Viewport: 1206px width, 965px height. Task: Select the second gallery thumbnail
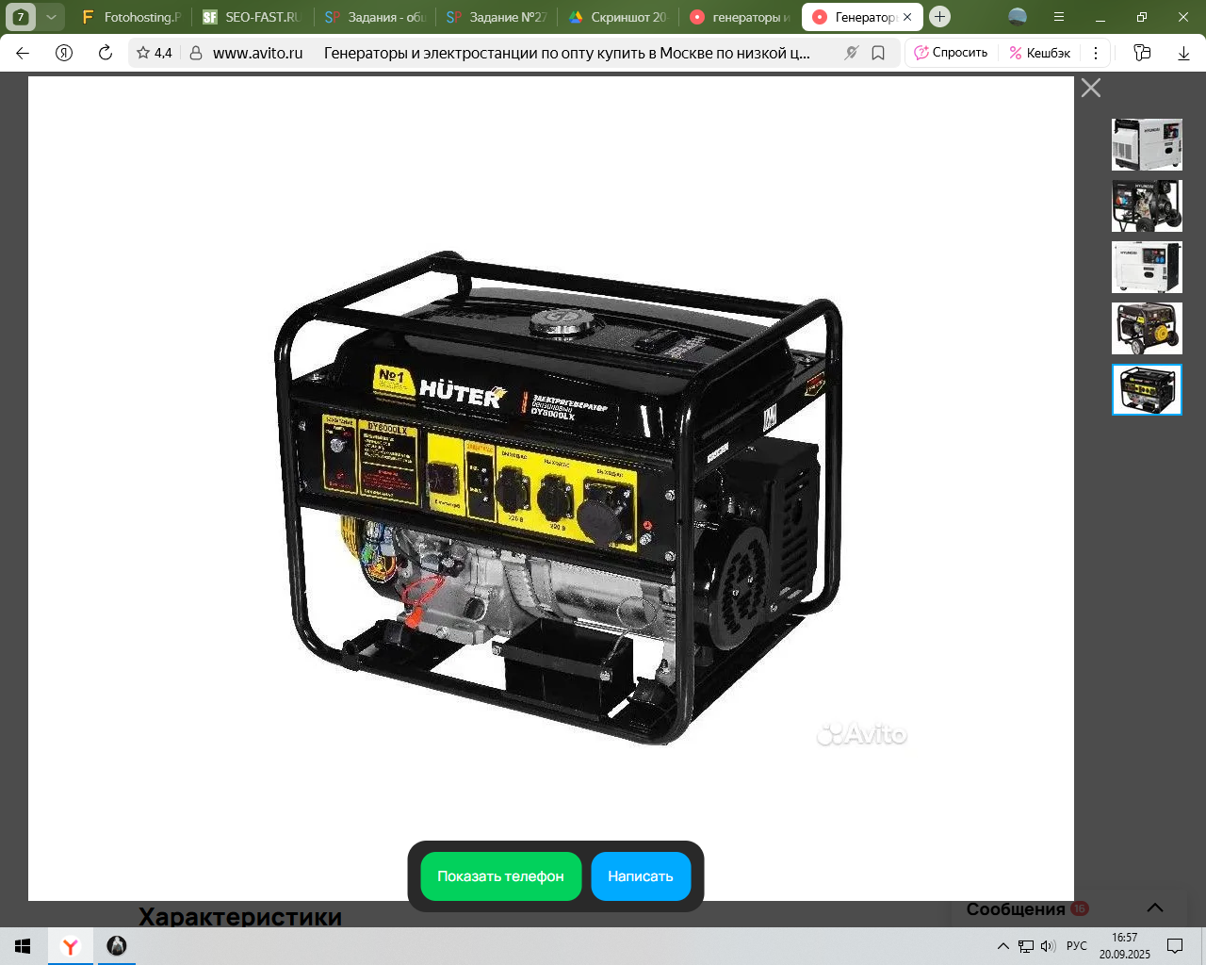point(1147,205)
